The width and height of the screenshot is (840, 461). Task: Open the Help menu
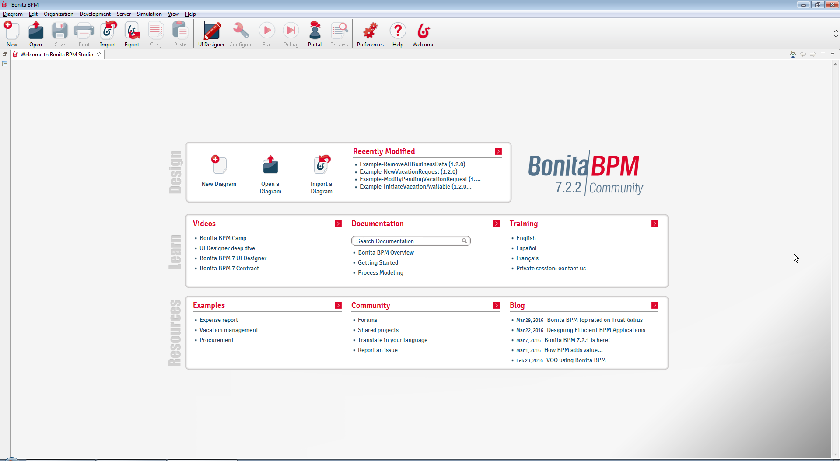pos(190,14)
